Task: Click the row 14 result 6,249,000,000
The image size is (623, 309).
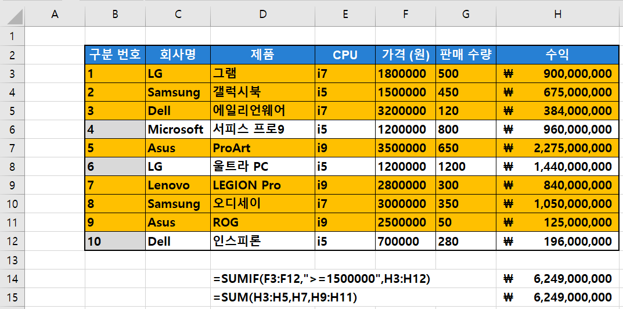Action: [x=558, y=279]
